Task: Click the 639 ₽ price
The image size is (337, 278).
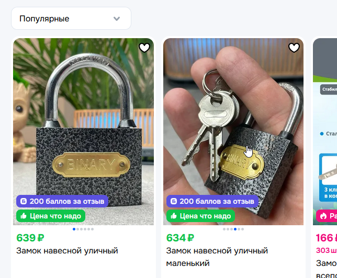Action: [x=30, y=238]
